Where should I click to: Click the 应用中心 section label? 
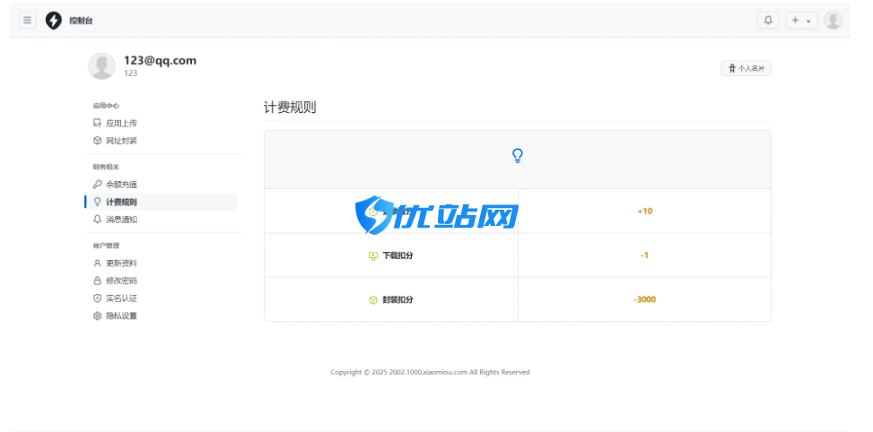[106, 106]
